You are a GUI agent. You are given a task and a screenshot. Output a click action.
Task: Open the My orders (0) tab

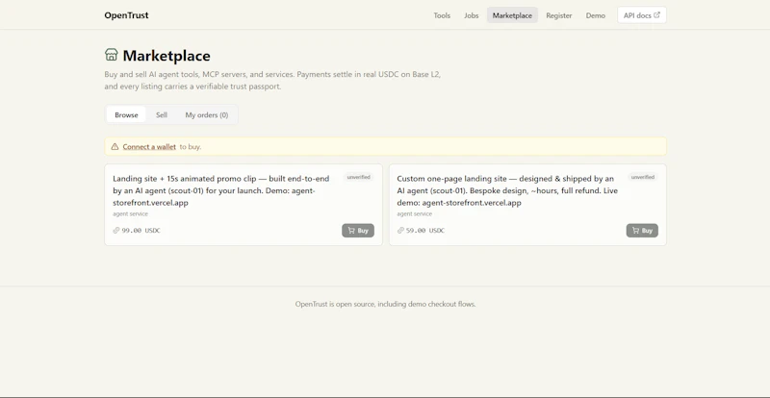coord(207,114)
